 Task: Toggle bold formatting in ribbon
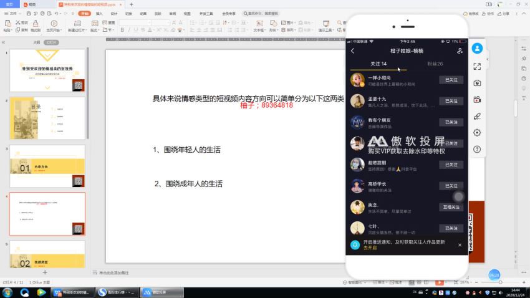(x=122, y=30)
